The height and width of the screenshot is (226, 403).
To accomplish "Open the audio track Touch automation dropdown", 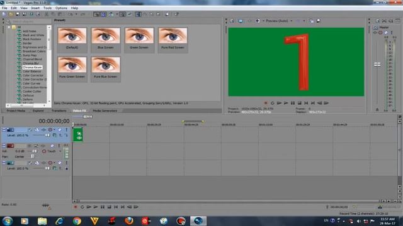I will tap(60, 151).
